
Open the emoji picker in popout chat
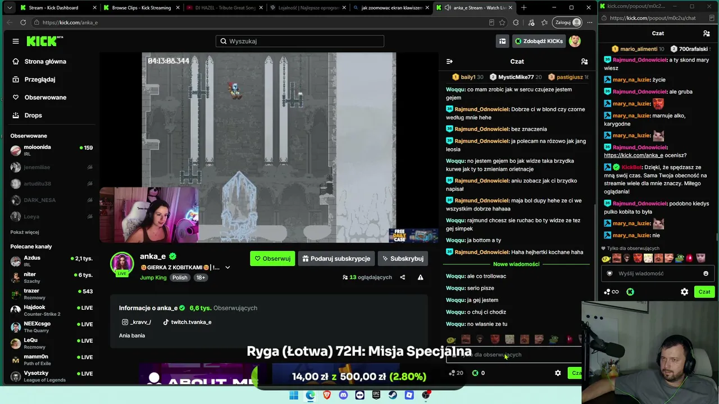click(706, 273)
